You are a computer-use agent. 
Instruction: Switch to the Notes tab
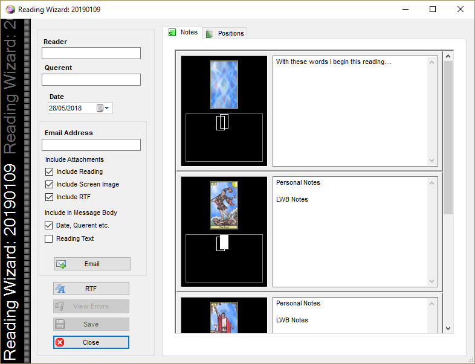pyautogui.click(x=183, y=33)
